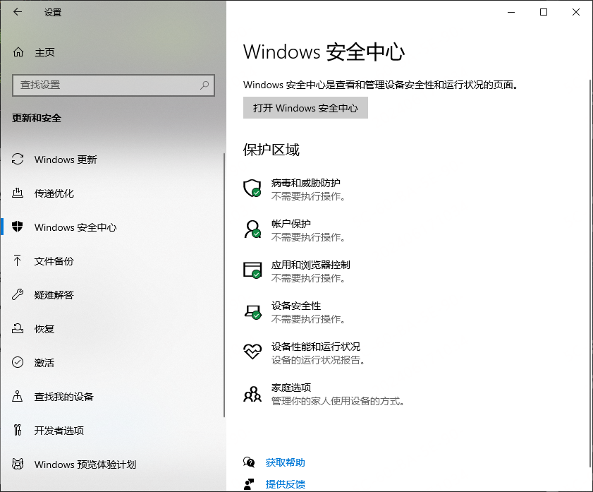Select 疑难解答 in sidebar
This screenshot has height=492, width=593.
tap(54, 295)
